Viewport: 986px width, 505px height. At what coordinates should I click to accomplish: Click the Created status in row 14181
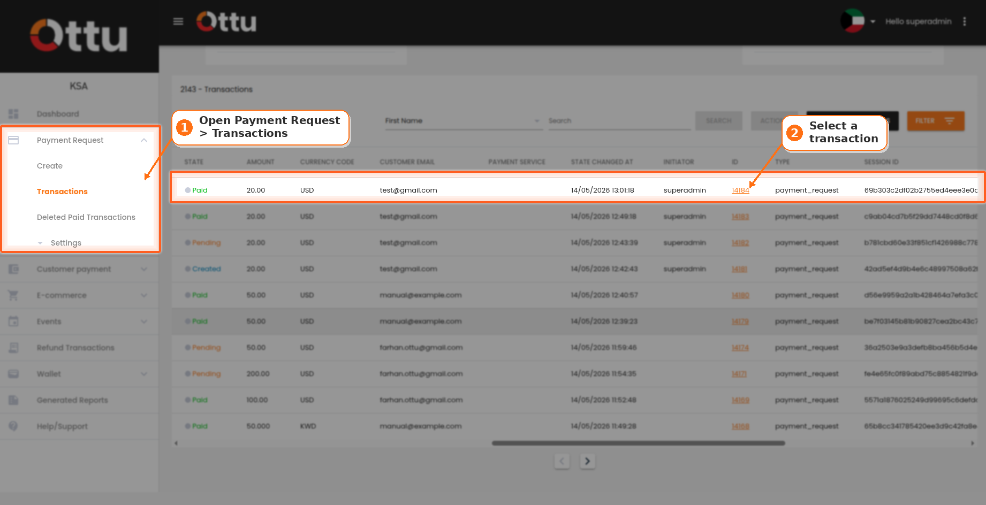(206, 269)
